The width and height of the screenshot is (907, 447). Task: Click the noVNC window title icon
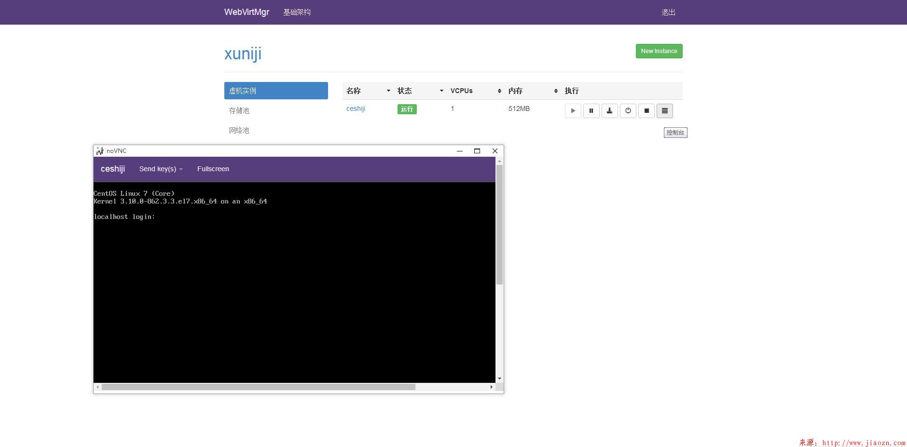[100, 151]
